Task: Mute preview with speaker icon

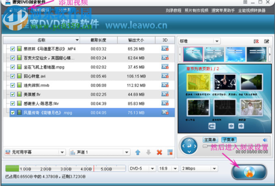Action: pos(265,140)
